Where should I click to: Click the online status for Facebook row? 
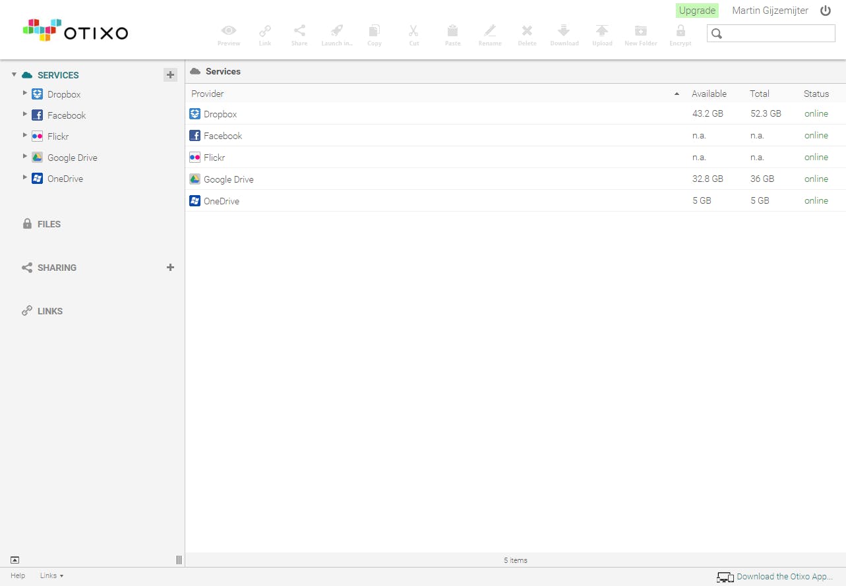[816, 135]
